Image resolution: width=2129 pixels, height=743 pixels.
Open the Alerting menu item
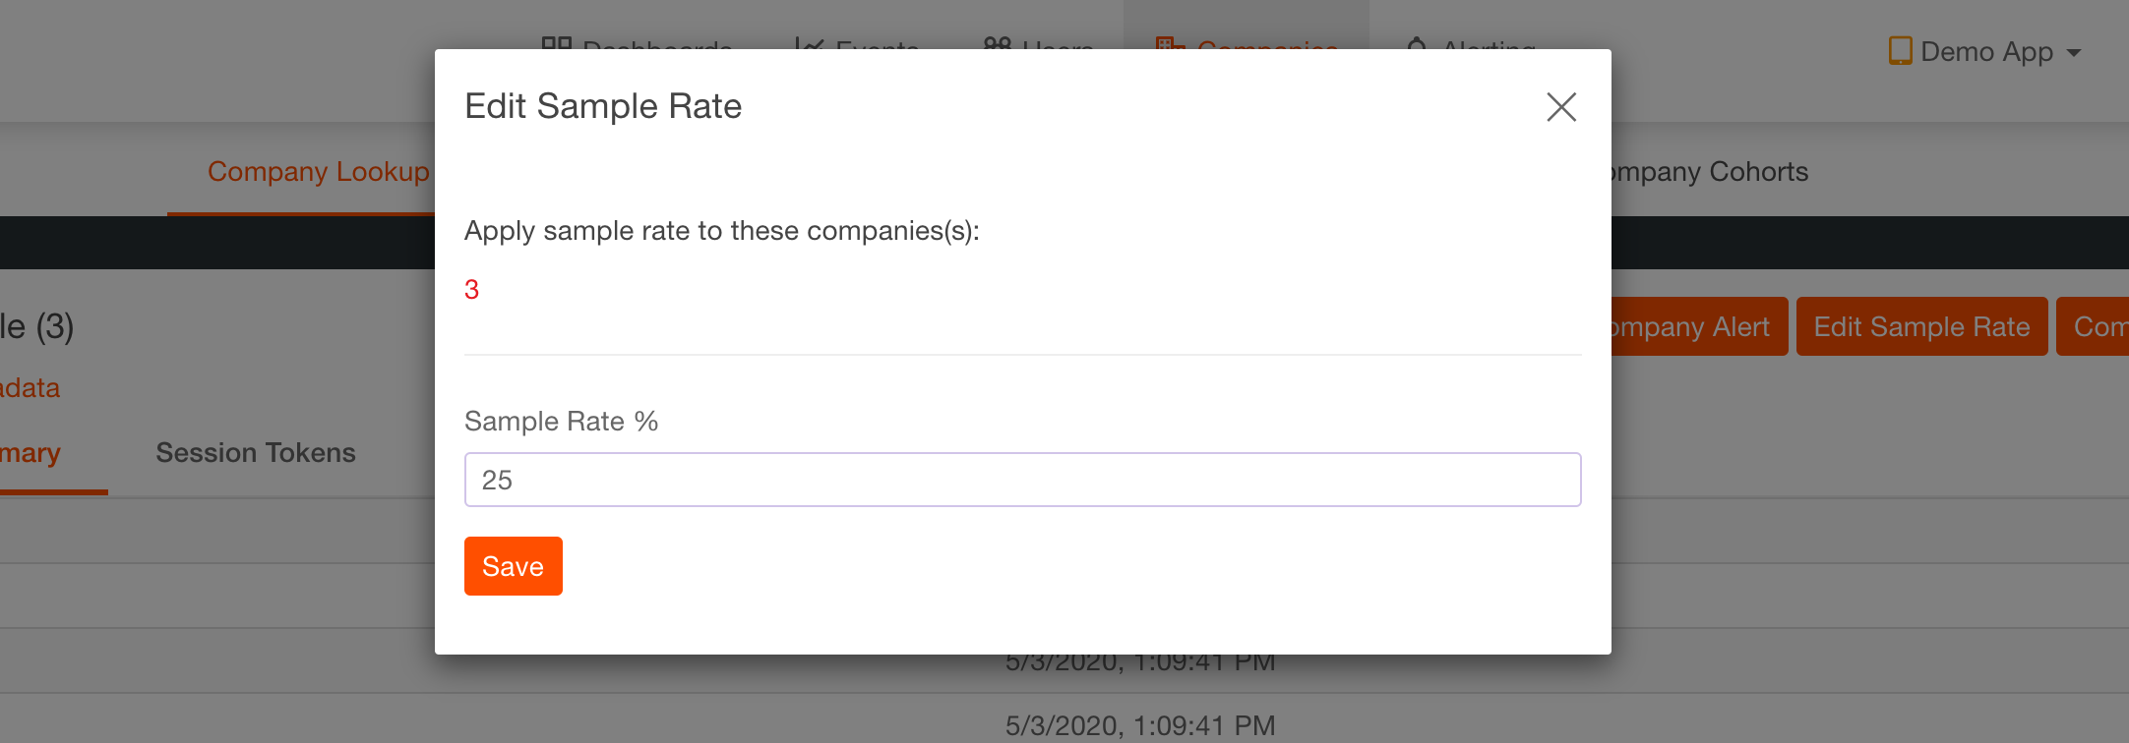point(1488,45)
